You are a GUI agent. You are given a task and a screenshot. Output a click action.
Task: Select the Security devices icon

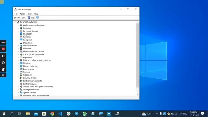(21, 78)
